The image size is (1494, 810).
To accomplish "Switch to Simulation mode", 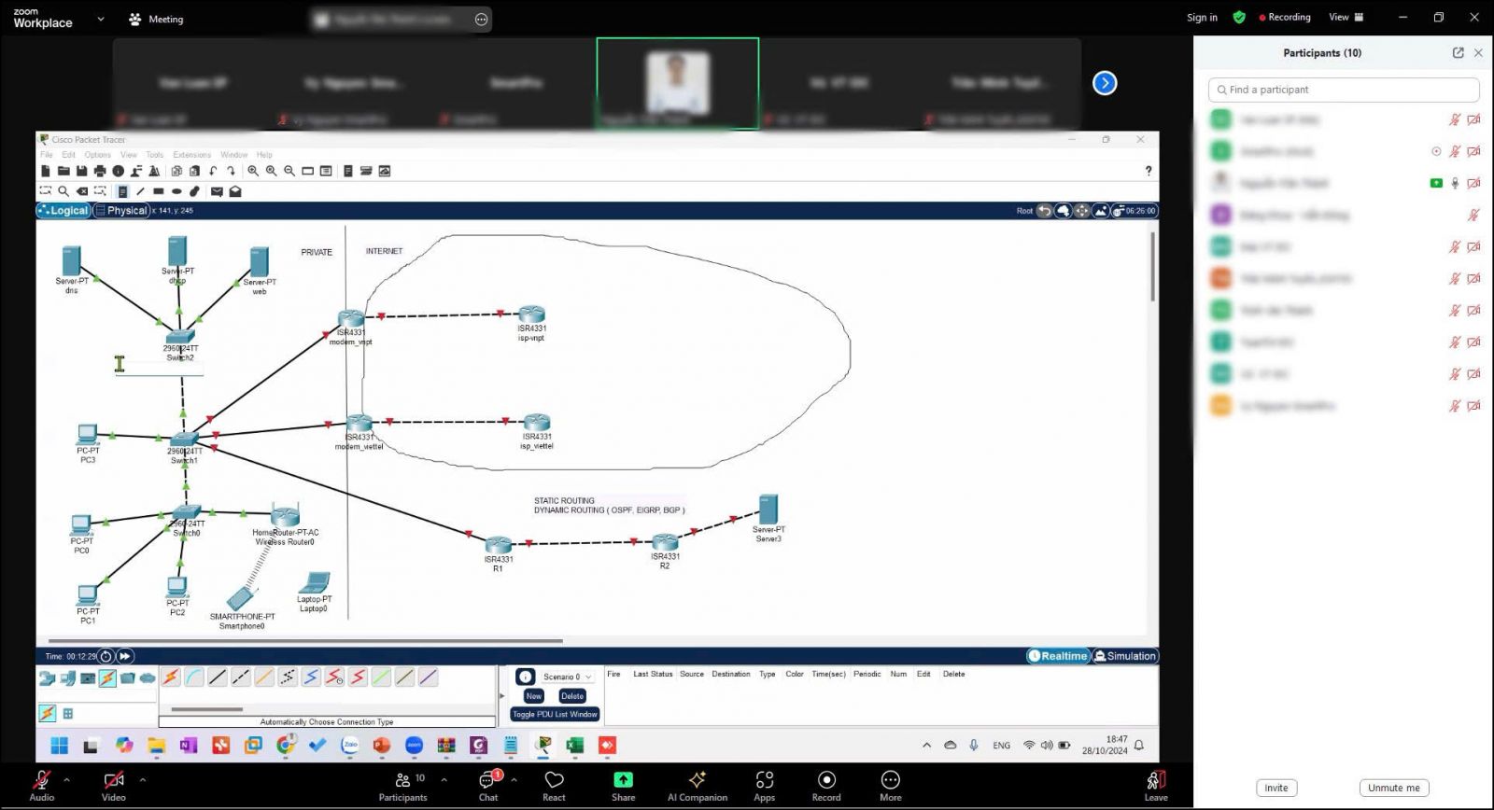I will tap(1125, 656).
